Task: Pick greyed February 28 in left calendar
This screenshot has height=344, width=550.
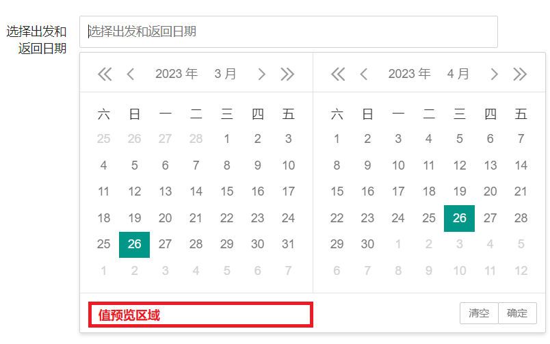Action: [x=196, y=139]
